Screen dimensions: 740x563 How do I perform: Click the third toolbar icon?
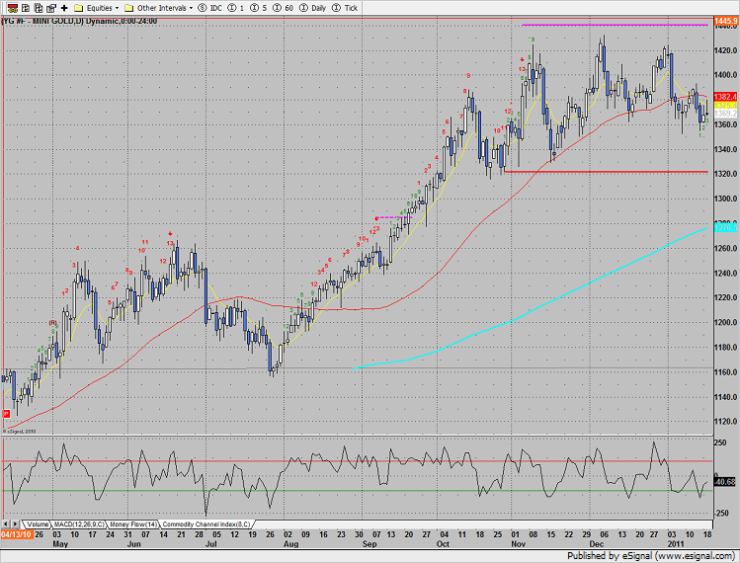[37, 7]
